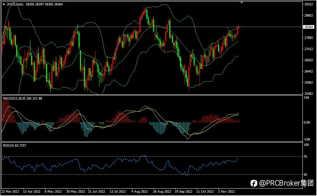Click date label 11 Oct 2022
317x196 pixels.
tap(205, 191)
